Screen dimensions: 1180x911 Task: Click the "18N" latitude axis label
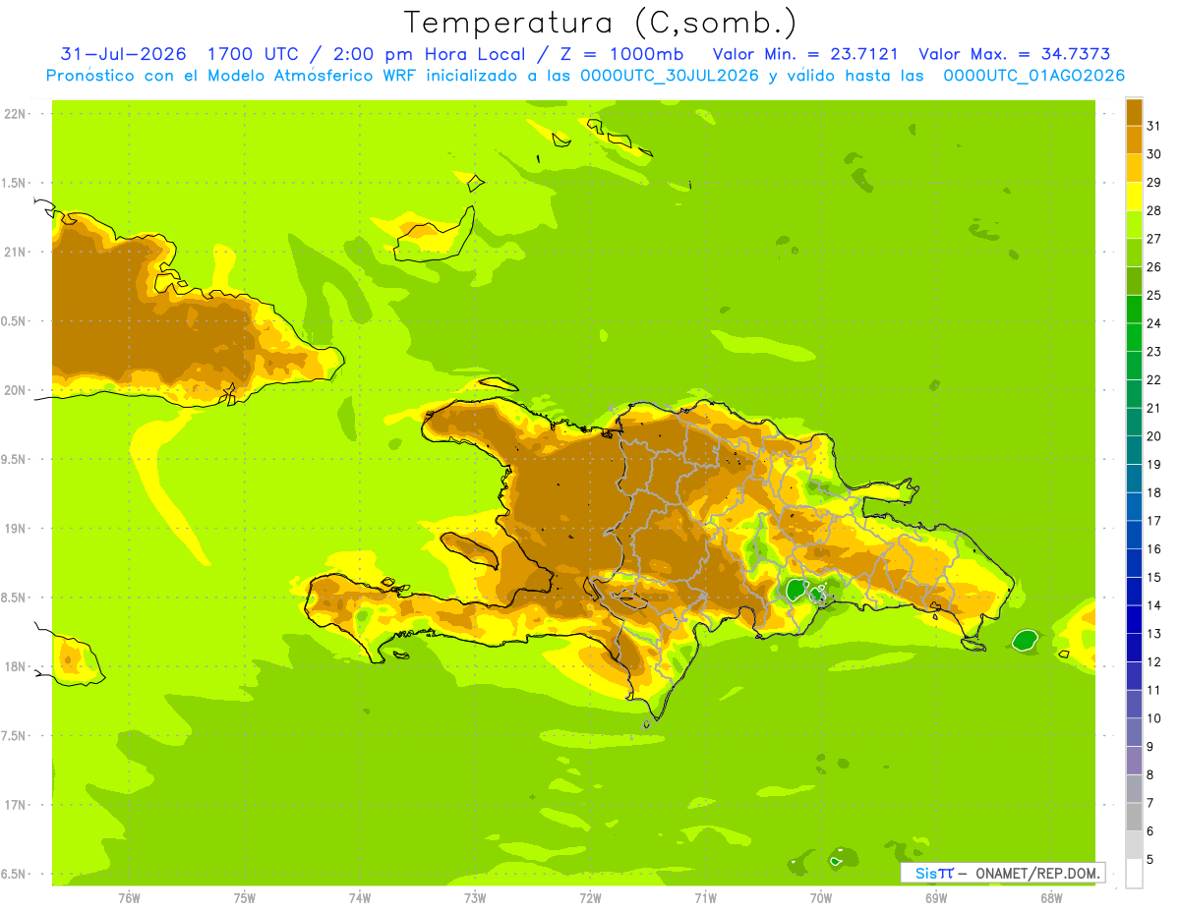click(x=16, y=666)
